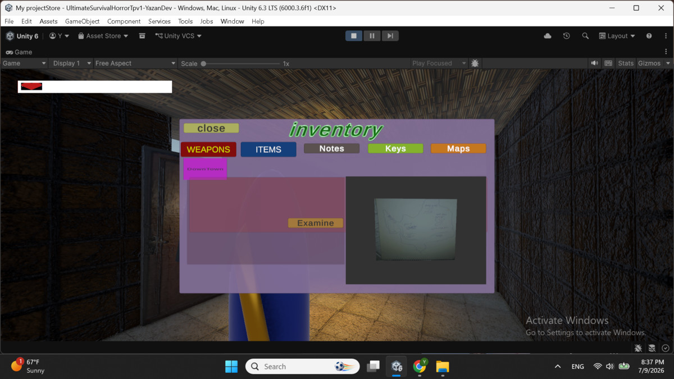Open the File menu

pyautogui.click(x=9, y=21)
